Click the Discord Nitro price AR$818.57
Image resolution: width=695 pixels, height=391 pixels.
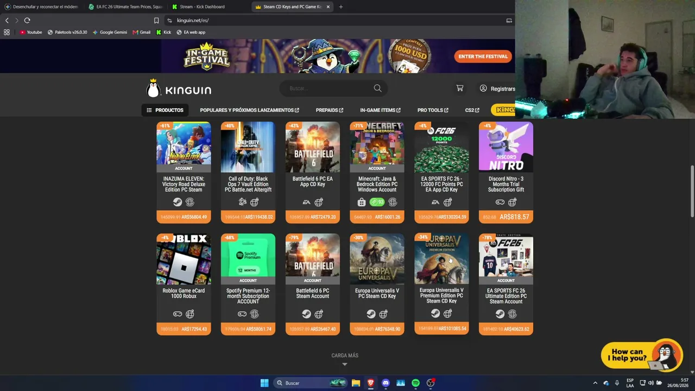pos(514,217)
